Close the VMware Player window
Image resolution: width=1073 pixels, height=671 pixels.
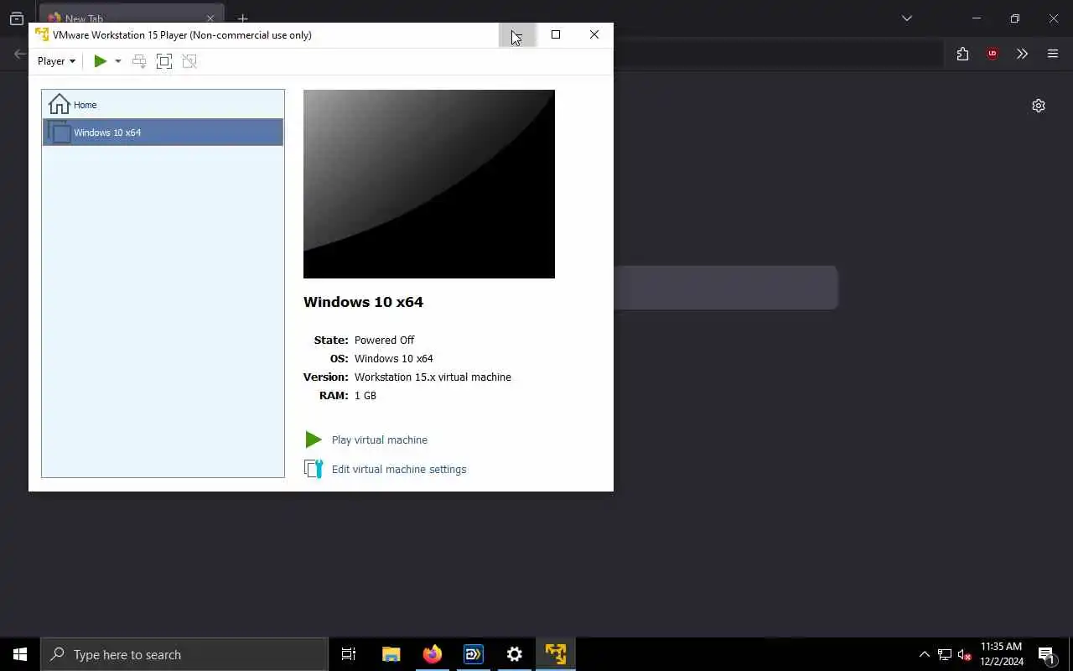pyautogui.click(x=594, y=34)
